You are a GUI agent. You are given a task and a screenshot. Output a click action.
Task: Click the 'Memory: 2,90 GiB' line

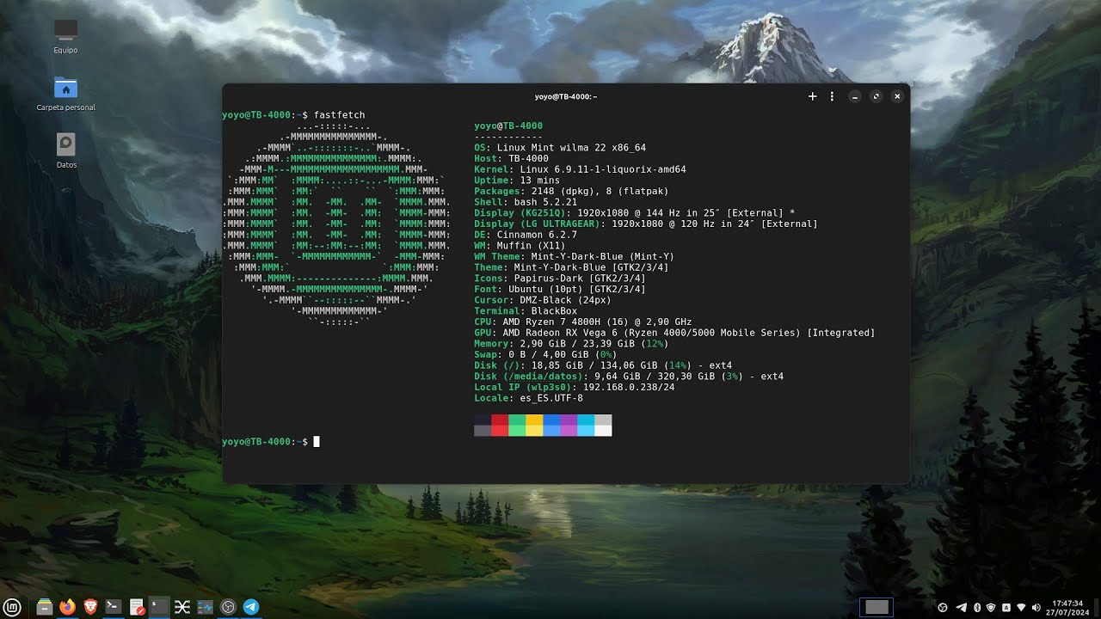571,344
